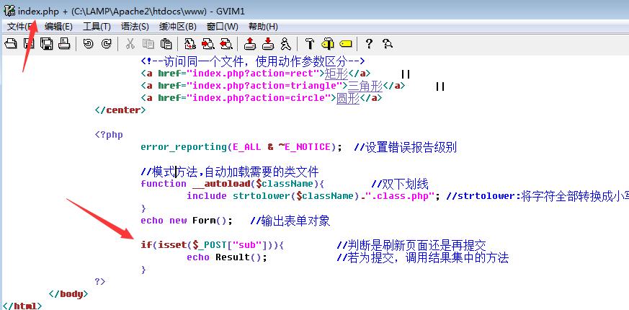
Task: Click the Load Session toolbar icon
Action: (x=250, y=43)
